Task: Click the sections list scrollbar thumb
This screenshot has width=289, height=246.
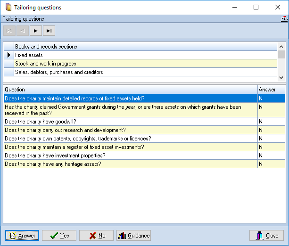Action: [281, 55]
